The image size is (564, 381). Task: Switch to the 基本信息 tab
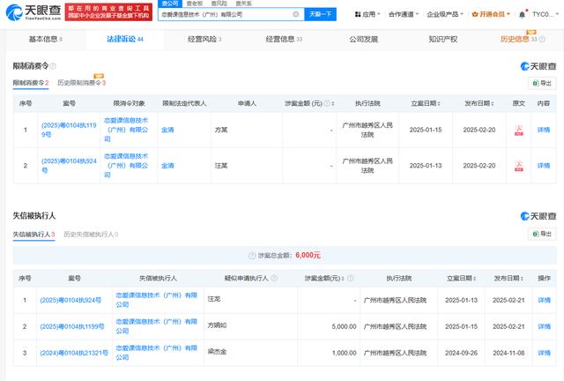pos(45,40)
